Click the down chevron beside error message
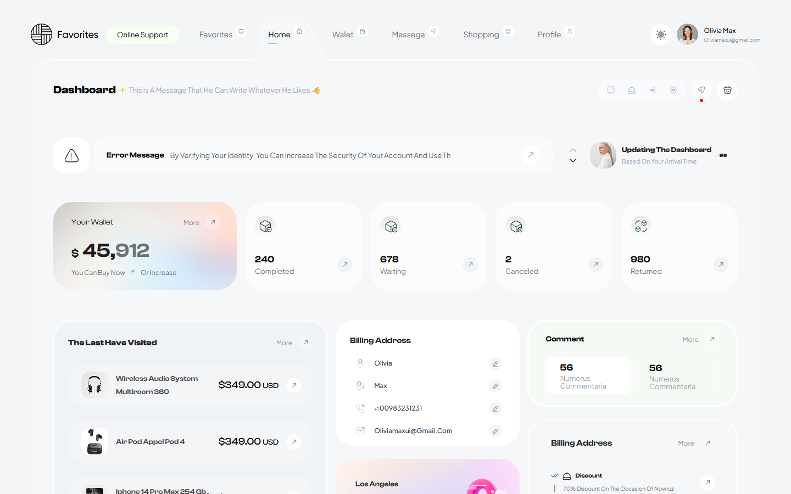This screenshot has width=791, height=494. pyautogui.click(x=573, y=161)
